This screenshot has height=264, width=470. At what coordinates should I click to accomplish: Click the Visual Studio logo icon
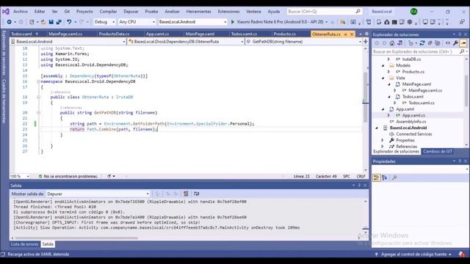point(5,12)
